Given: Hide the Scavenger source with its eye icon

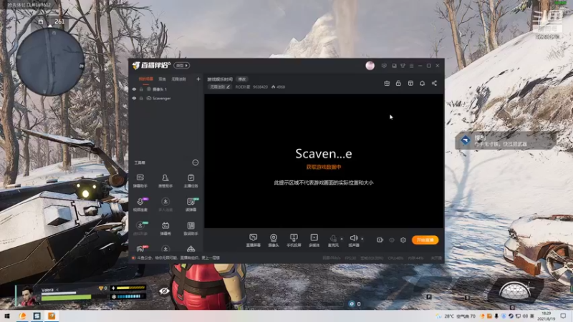Looking at the screenshot, I should pyautogui.click(x=134, y=98).
